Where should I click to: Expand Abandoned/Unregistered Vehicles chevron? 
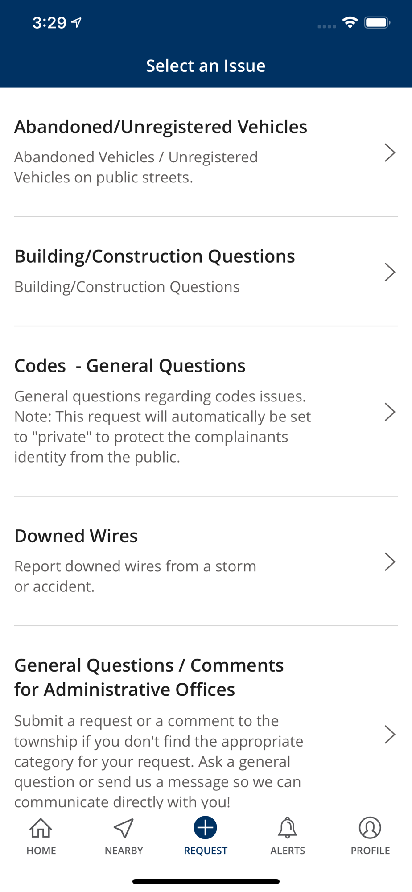390,153
